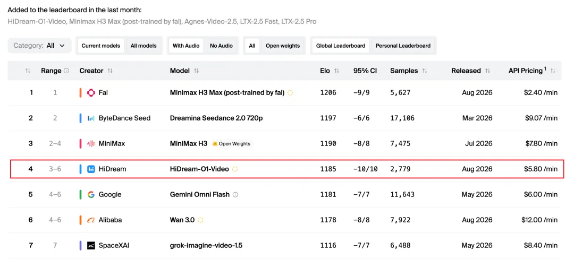Click the info icon next to Range
574x259 pixels.
66,71
